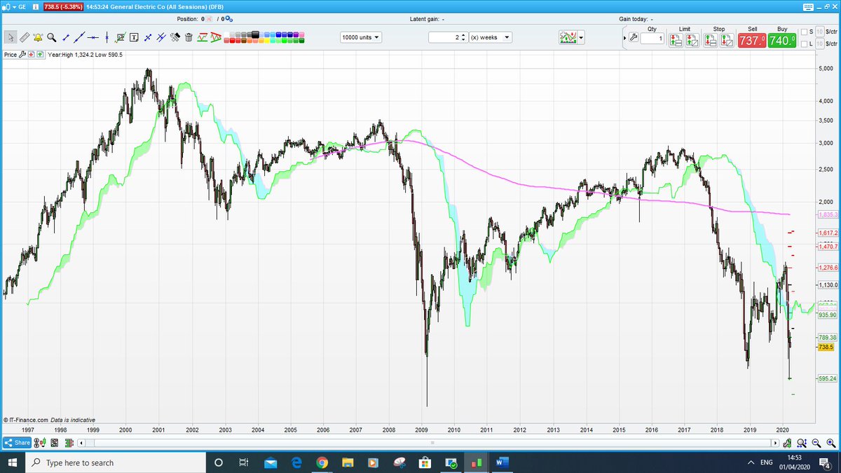This screenshot has height=473, width=841.
Task: Select the extended trend line tool
Action: pos(79,37)
